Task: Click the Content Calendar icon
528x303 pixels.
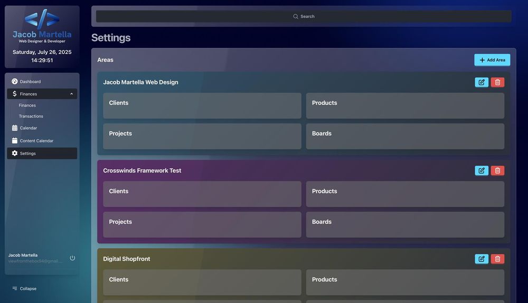Action: (x=14, y=140)
